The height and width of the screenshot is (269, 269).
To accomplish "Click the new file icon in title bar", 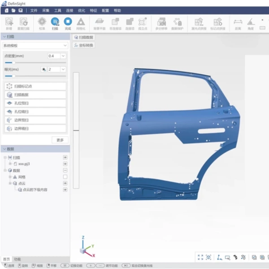I will (x=7, y=10).
